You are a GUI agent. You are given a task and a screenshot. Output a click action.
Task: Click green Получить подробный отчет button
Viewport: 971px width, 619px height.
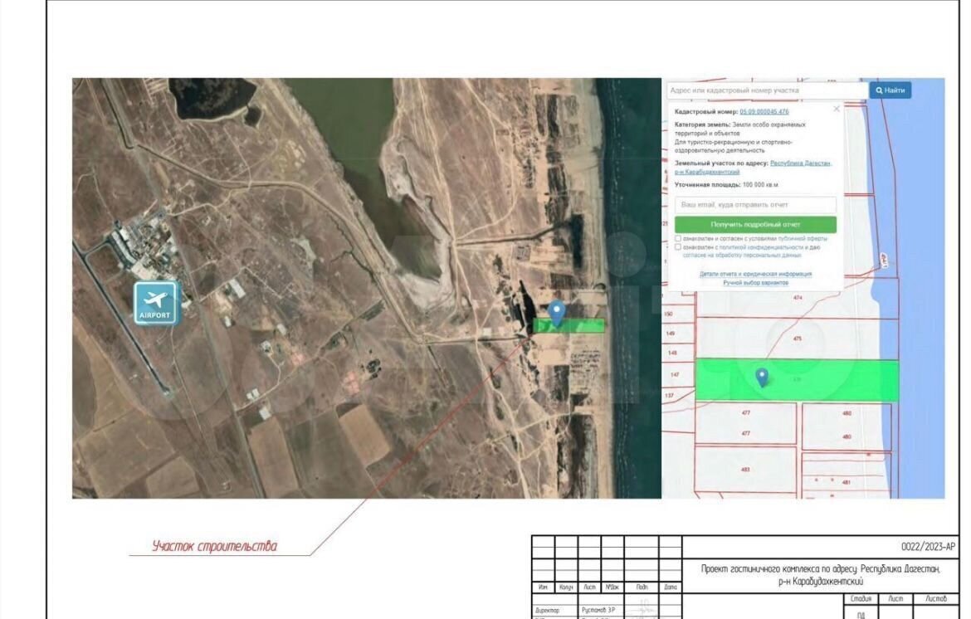755,225
